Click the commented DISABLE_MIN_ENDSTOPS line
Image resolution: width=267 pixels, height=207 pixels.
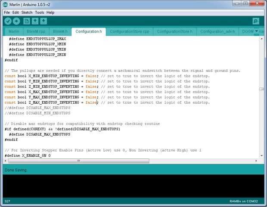tap(37, 113)
